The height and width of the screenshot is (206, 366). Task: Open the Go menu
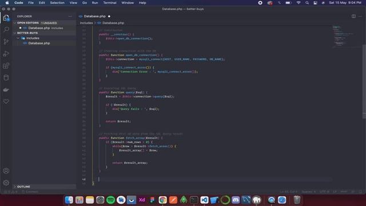[85, 3]
